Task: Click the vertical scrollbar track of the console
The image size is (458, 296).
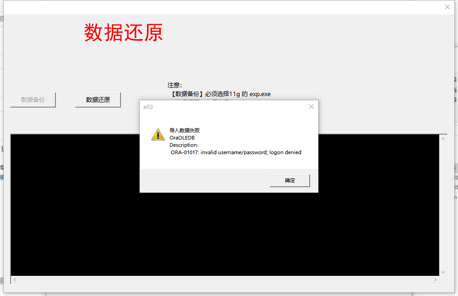Action: tap(443, 205)
